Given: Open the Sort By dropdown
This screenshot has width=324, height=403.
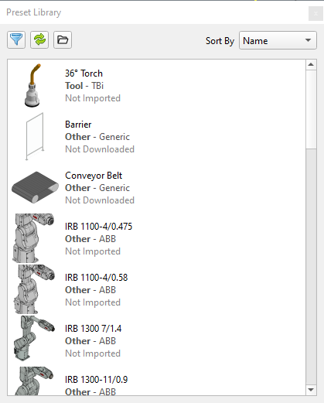Looking at the screenshot, I should pos(278,40).
